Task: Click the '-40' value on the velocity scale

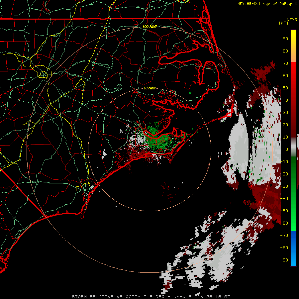Action: pyautogui.click(x=284, y=199)
